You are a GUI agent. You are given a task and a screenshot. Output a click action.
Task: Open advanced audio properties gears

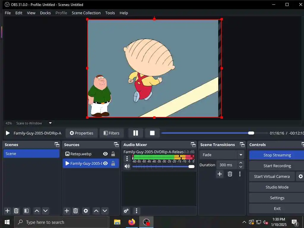(126, 211)
